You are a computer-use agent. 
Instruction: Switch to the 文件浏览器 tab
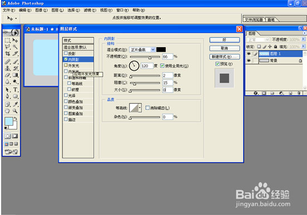[x=254, y=20]
